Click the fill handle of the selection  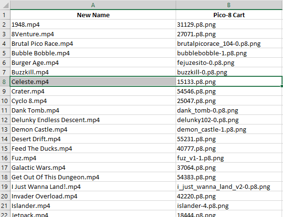(x=282, y=86)
